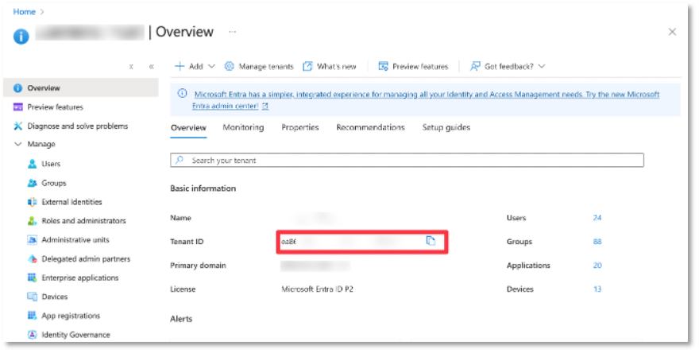Click the search magnifier icon in tenant search
This screenshot has width=699, height=353.
(180, 161)
